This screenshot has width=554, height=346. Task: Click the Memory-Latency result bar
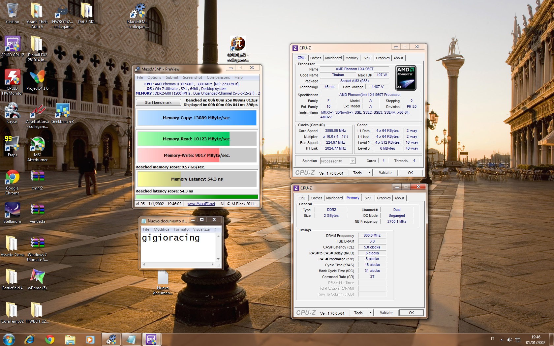197,179
